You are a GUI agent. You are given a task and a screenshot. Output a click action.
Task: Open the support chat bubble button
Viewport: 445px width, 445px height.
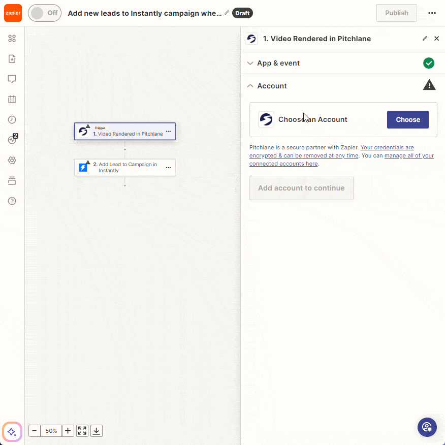[x=427, y=427]
